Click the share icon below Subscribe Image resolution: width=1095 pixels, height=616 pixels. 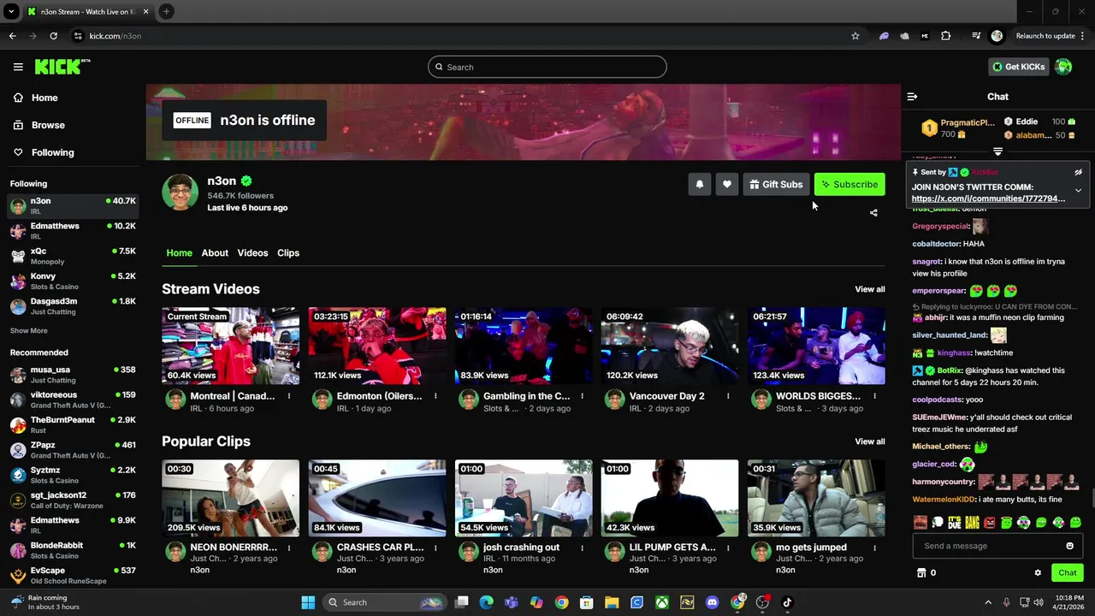coord(873,212)
